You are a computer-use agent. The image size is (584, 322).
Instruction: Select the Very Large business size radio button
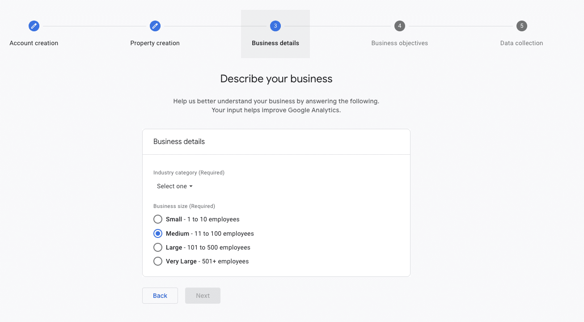click(x=158, y=261)
